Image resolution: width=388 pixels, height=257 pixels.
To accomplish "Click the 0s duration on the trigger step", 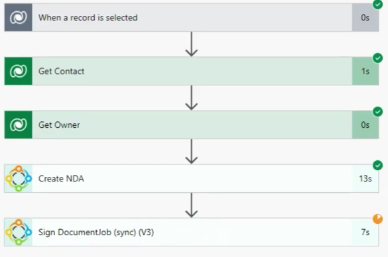I will click(365, 17).
